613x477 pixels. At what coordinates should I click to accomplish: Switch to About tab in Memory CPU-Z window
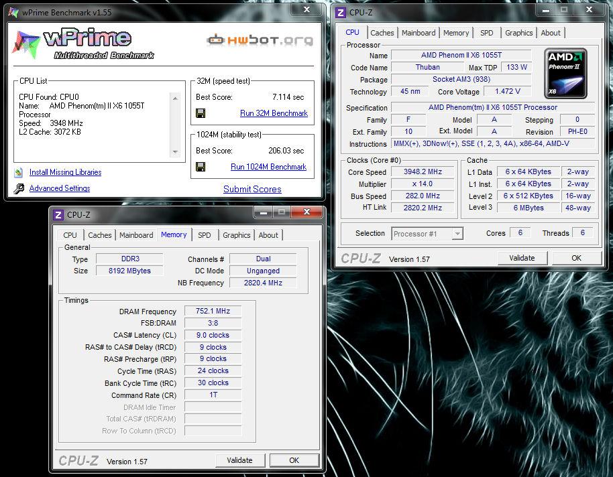[x=268, y=235]
